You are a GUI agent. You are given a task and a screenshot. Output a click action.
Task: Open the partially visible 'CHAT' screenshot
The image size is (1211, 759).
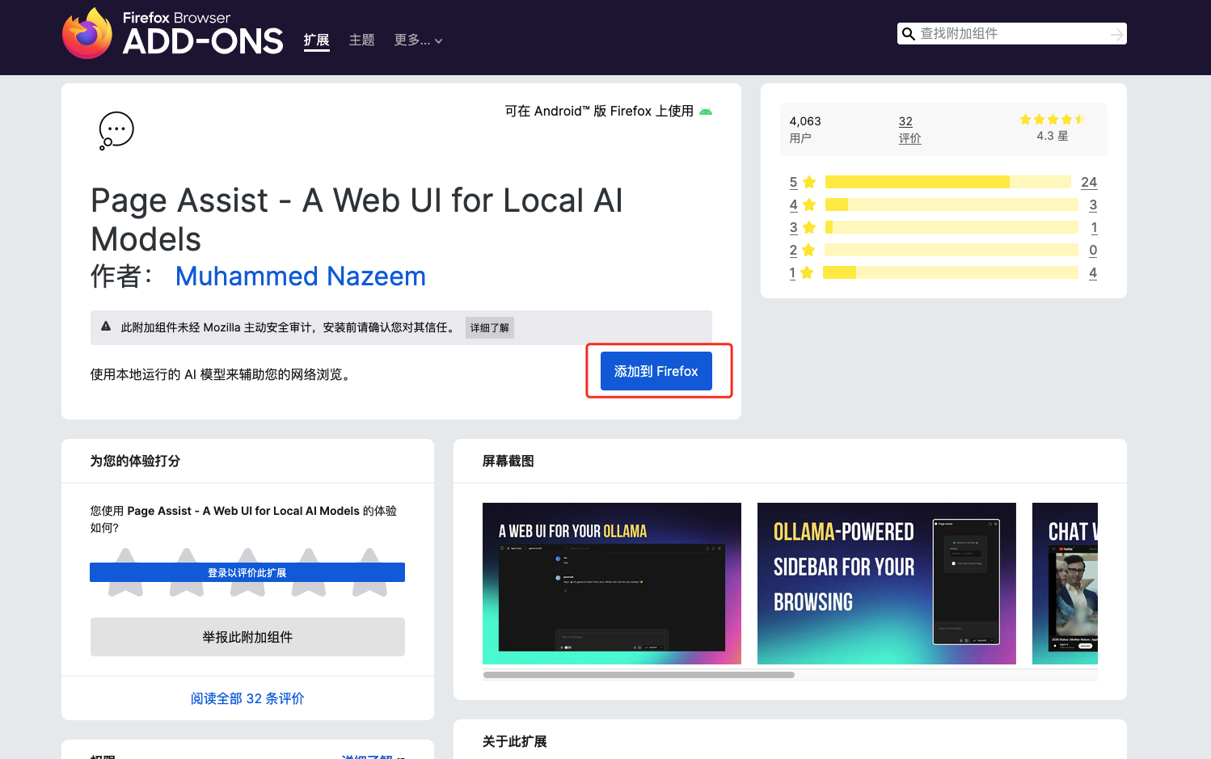coord(1065,584)
